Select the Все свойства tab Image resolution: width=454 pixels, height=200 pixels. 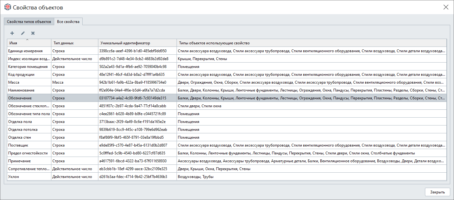click(68, 22)
